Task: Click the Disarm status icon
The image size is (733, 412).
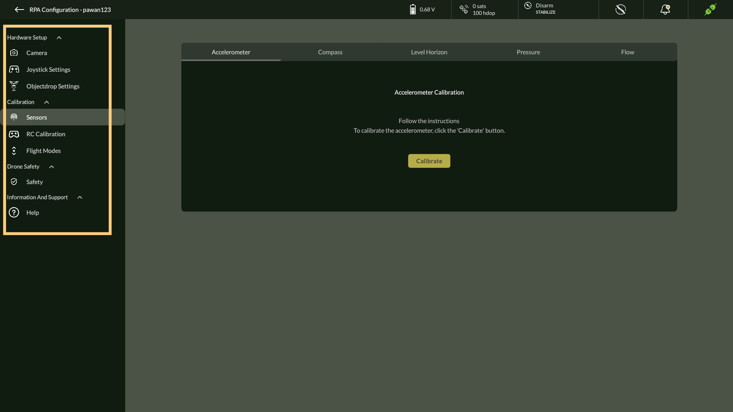Action: click(x=528, y=6)
